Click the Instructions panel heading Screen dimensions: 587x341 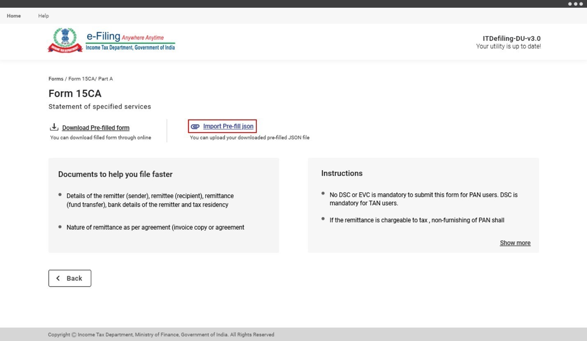(342, 173)
